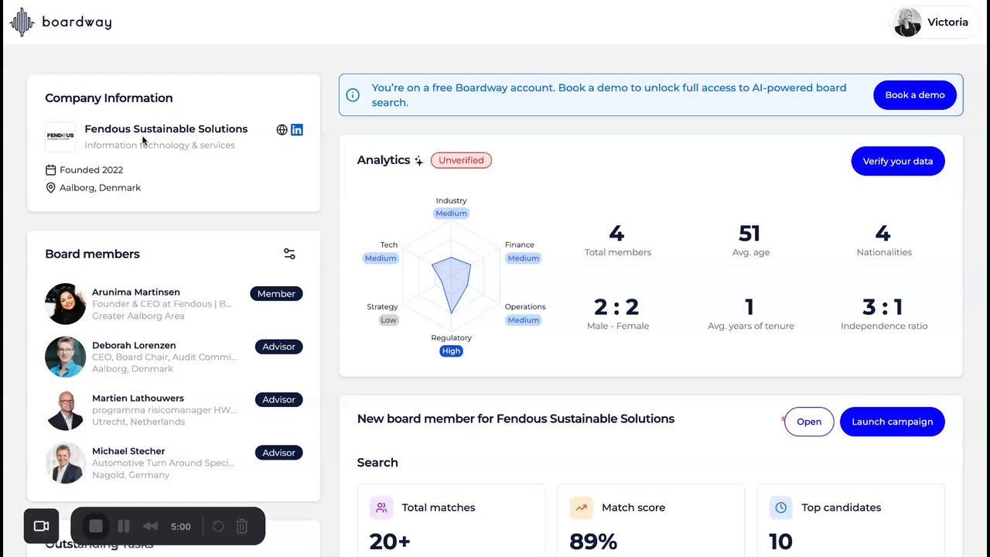Click the Avg. years of tenure value
990x557 pixels.
point(749,307)
